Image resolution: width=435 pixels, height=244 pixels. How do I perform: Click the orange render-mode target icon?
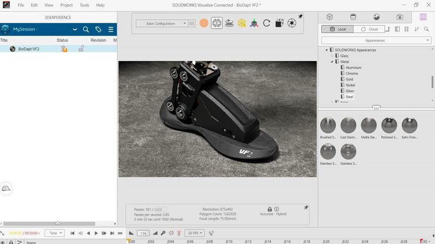click(203, 23)
